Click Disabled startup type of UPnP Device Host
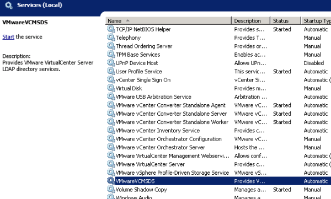The image size is (331, 199). (x=314, y=63)
